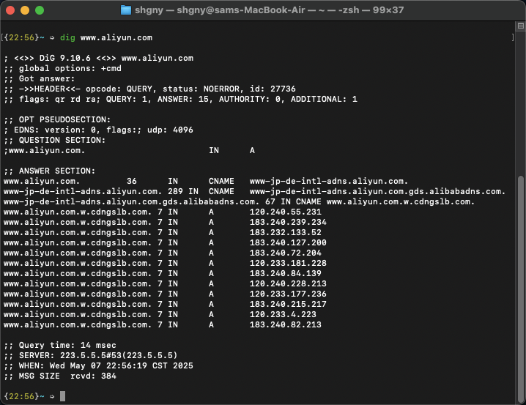Click IP address 183.232.133.52

pyautogui.click(x=286, y=232)
